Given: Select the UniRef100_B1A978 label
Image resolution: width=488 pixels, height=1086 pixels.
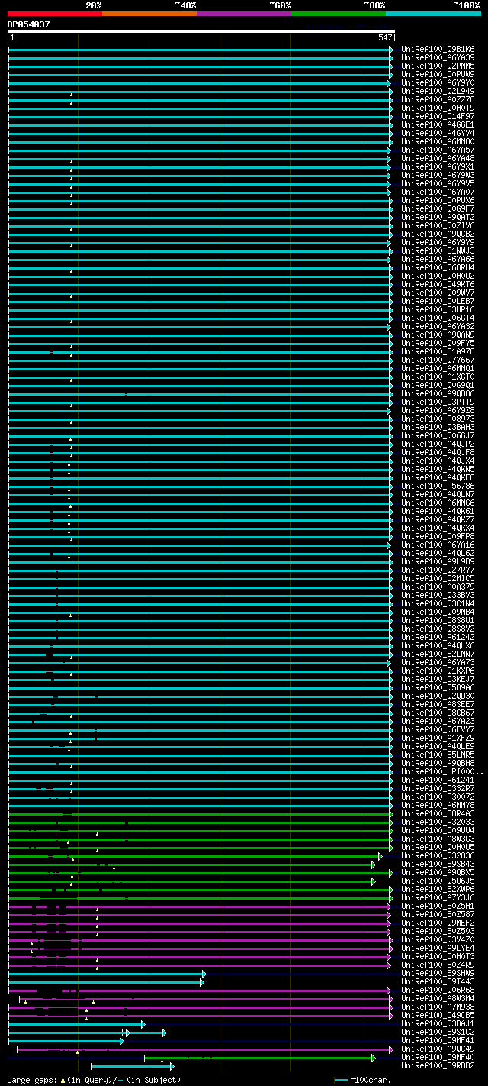Looking at the screenshot, I should tap(438, 351).
